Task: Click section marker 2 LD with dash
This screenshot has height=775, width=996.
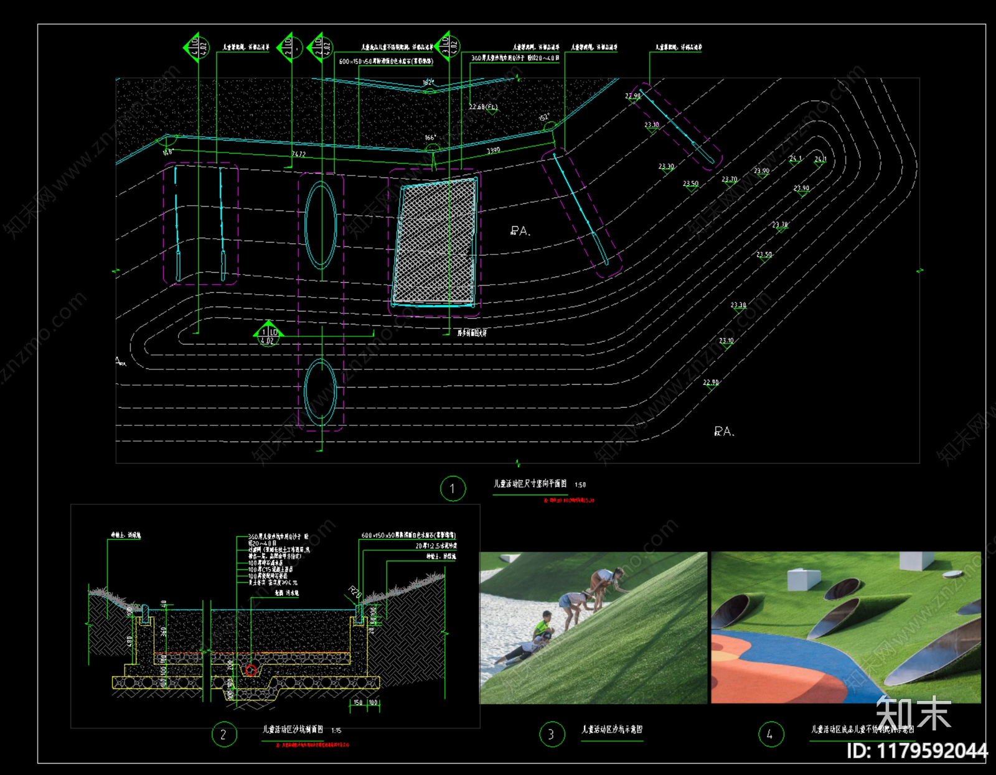Action: tap(291, 47)
